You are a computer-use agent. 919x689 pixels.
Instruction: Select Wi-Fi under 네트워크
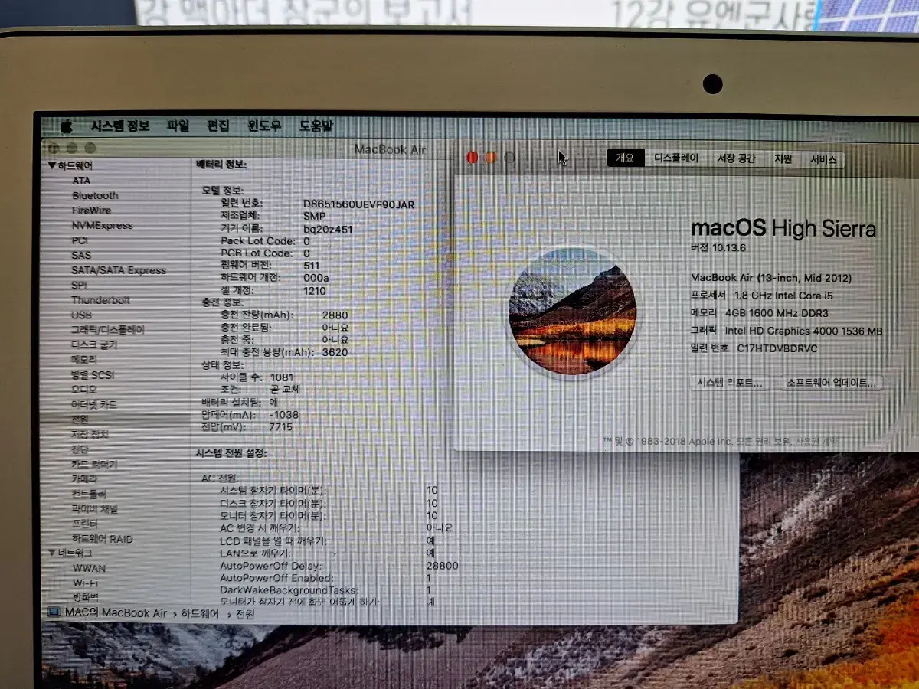pyautogui.click(x=85, y=583)
